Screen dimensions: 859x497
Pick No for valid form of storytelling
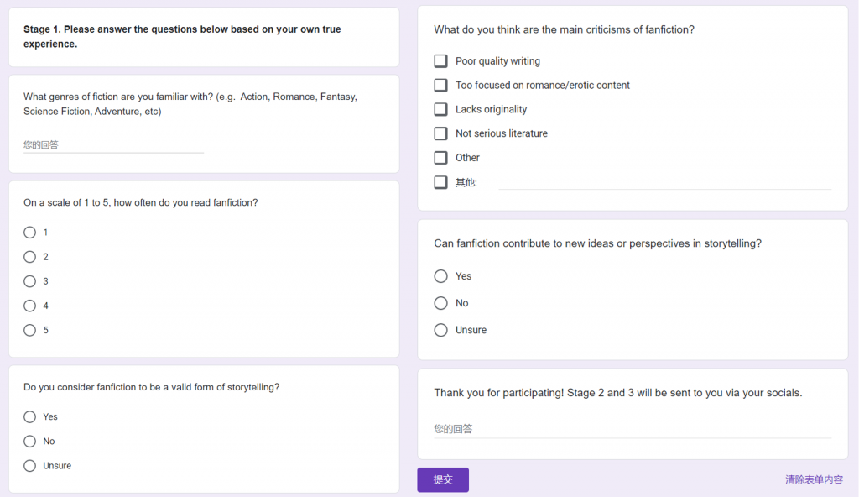click(29, 441)
